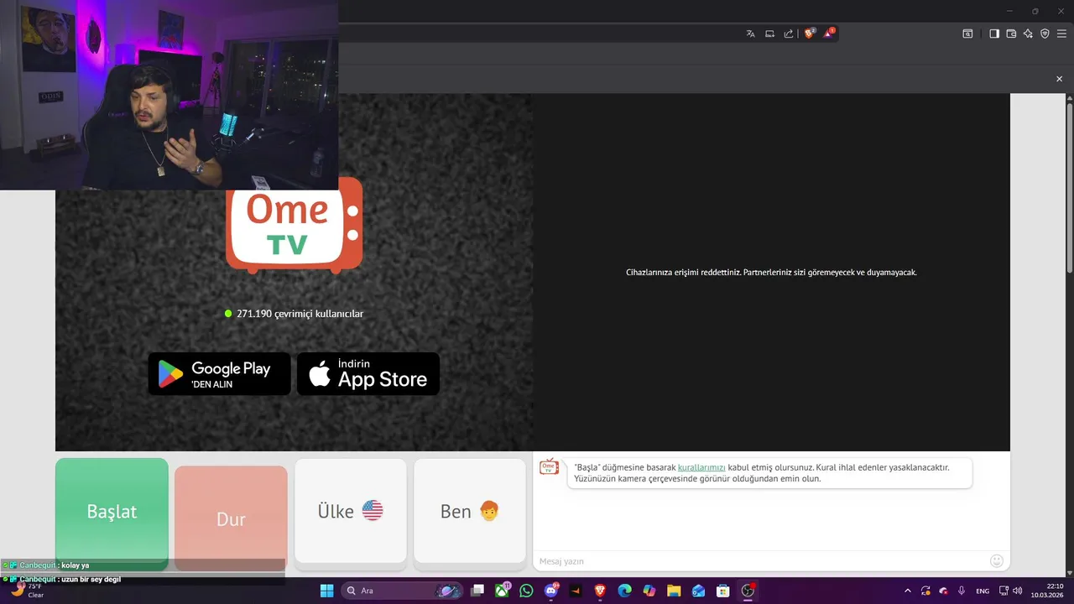This screenshot has height=604, width=1074.
Task: Open Discord from the taskbar
Action: point(550,591)
